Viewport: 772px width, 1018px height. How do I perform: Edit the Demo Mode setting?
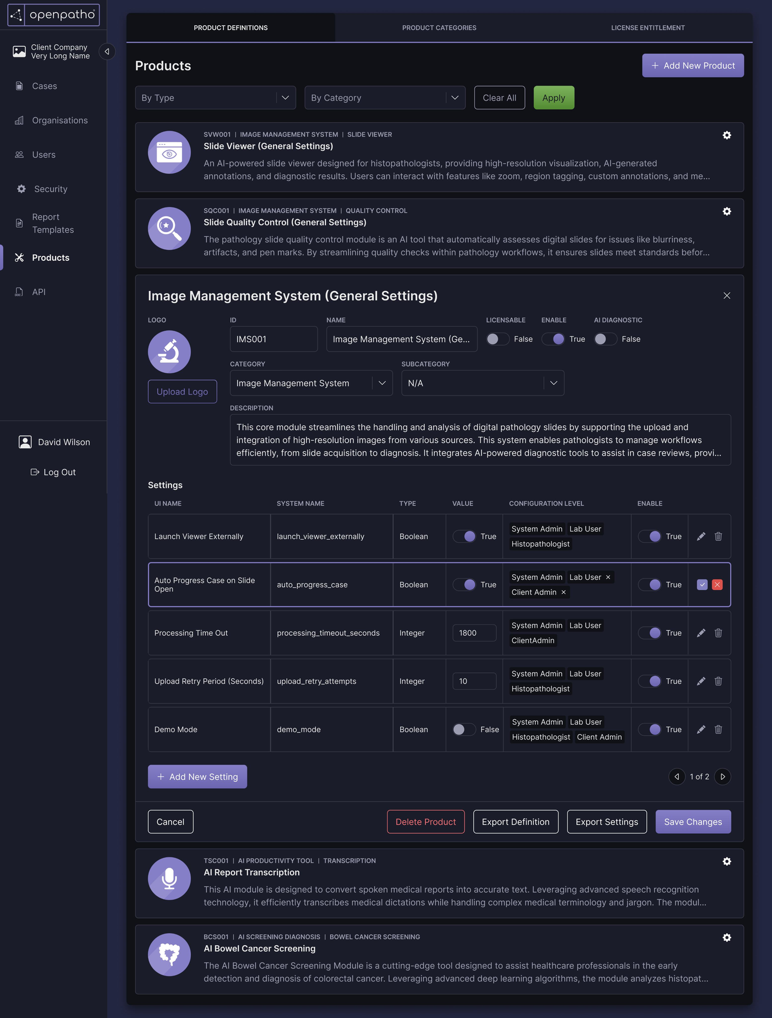coord(701,730)
